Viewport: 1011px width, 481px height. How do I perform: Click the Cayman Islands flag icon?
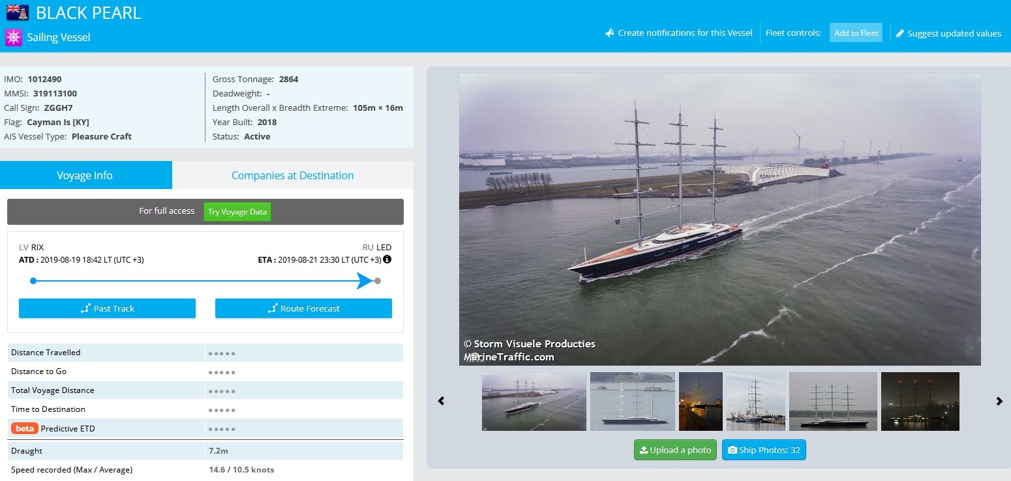pyautogui.click(x=17, y=12)
